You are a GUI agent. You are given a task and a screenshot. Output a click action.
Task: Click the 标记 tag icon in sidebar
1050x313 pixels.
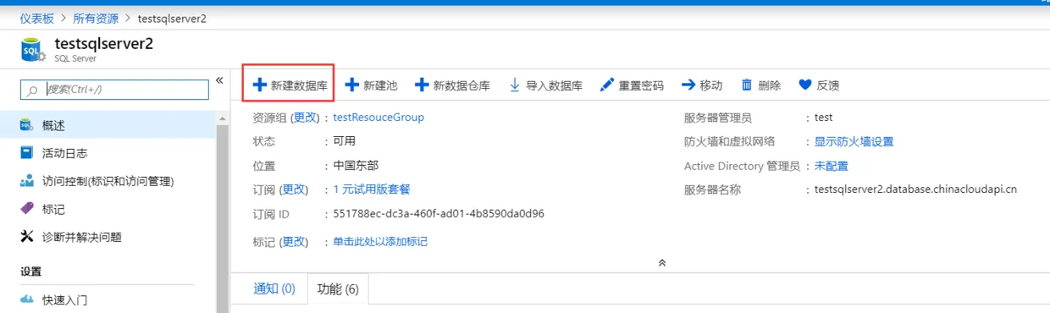coord(27,209)
